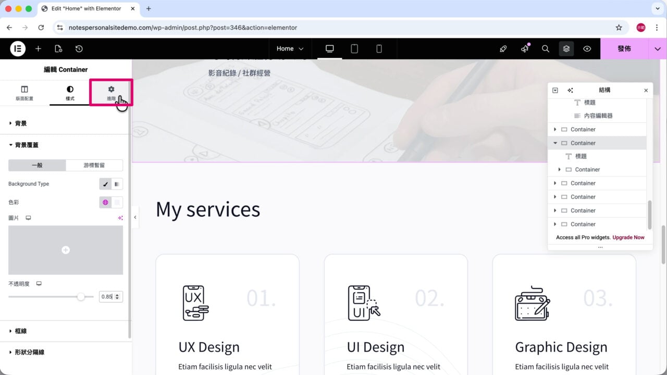667x375 pixels.
Task: Open a new browser tab
Action: [149, 8]
